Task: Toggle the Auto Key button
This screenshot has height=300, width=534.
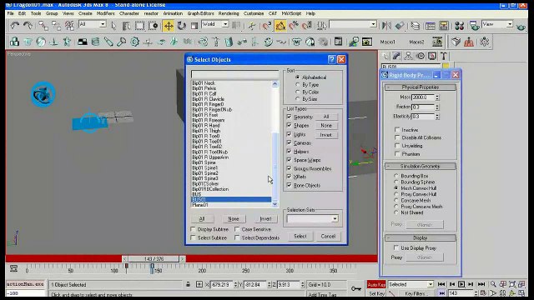Action: [x=376, y=284]
